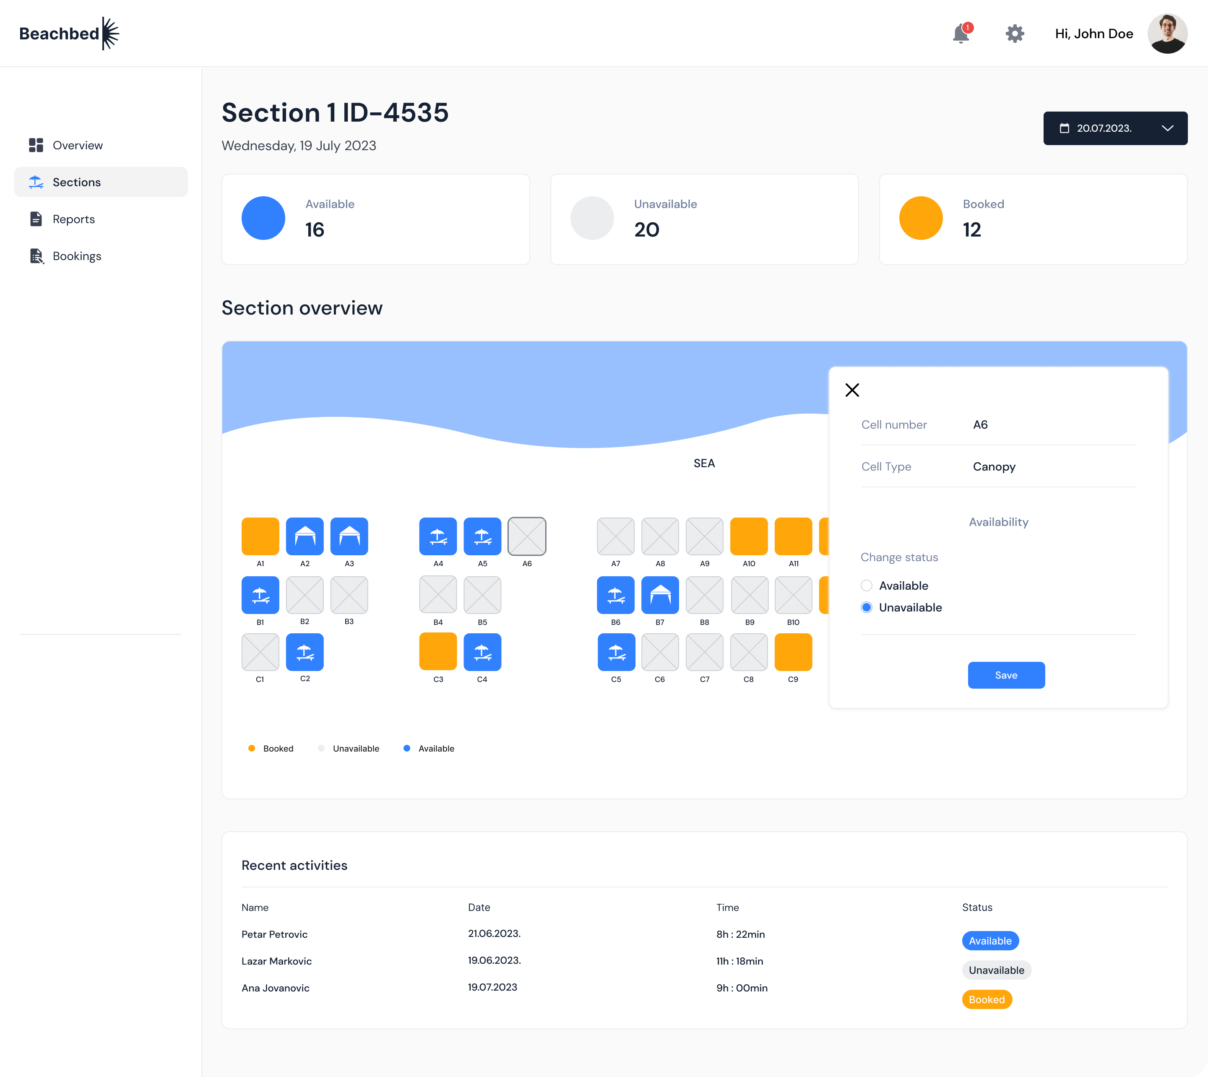The height and width of the screenshot is (1077, 1208).
Task: Select unavailable cell A9
Action: tap(704, 536)
